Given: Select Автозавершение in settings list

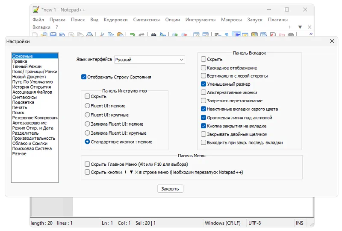Looking at the screenshot, I should coord(29,123).
